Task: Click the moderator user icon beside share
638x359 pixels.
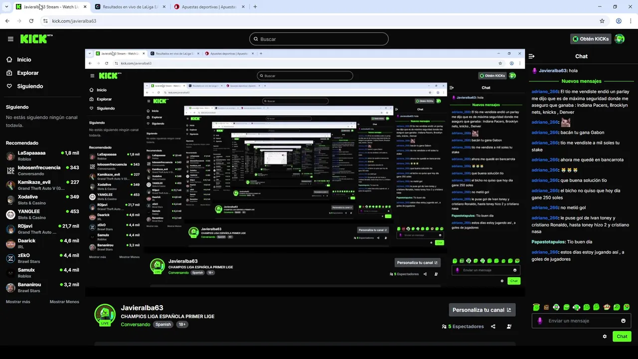Action: click(509, 327)
